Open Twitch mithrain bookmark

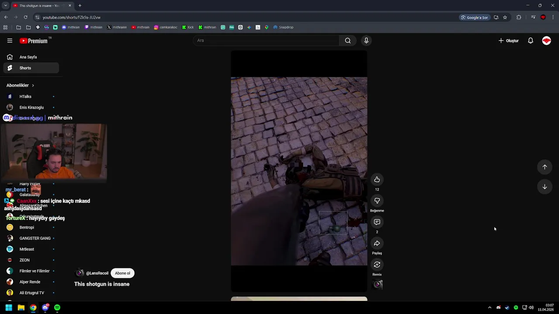(93, 27)
